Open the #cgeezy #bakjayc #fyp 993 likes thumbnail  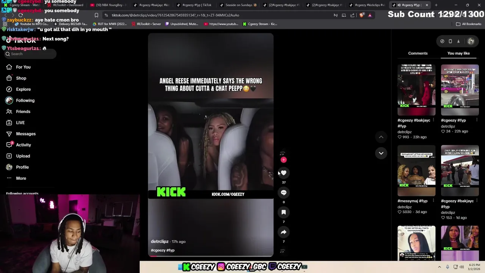click(x=416, y=90)
